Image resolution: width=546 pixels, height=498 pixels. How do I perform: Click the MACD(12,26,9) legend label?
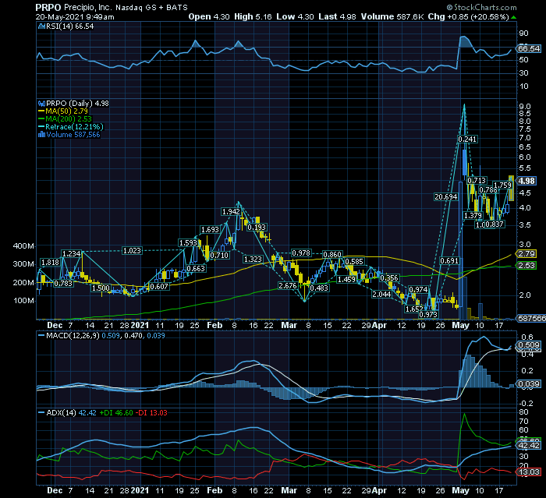[x=73, y=336]
